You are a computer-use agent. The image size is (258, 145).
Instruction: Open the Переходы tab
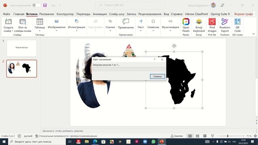point(83,14)
